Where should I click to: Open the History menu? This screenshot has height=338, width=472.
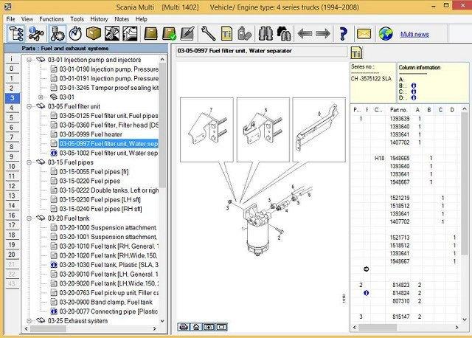coord(99,19)
